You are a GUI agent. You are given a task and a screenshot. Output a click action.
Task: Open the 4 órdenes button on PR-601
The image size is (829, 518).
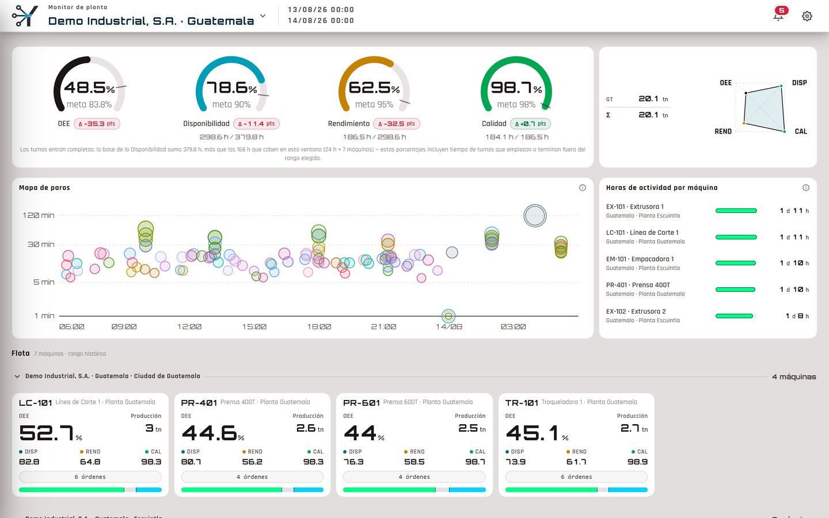click(x=414, y=477)
